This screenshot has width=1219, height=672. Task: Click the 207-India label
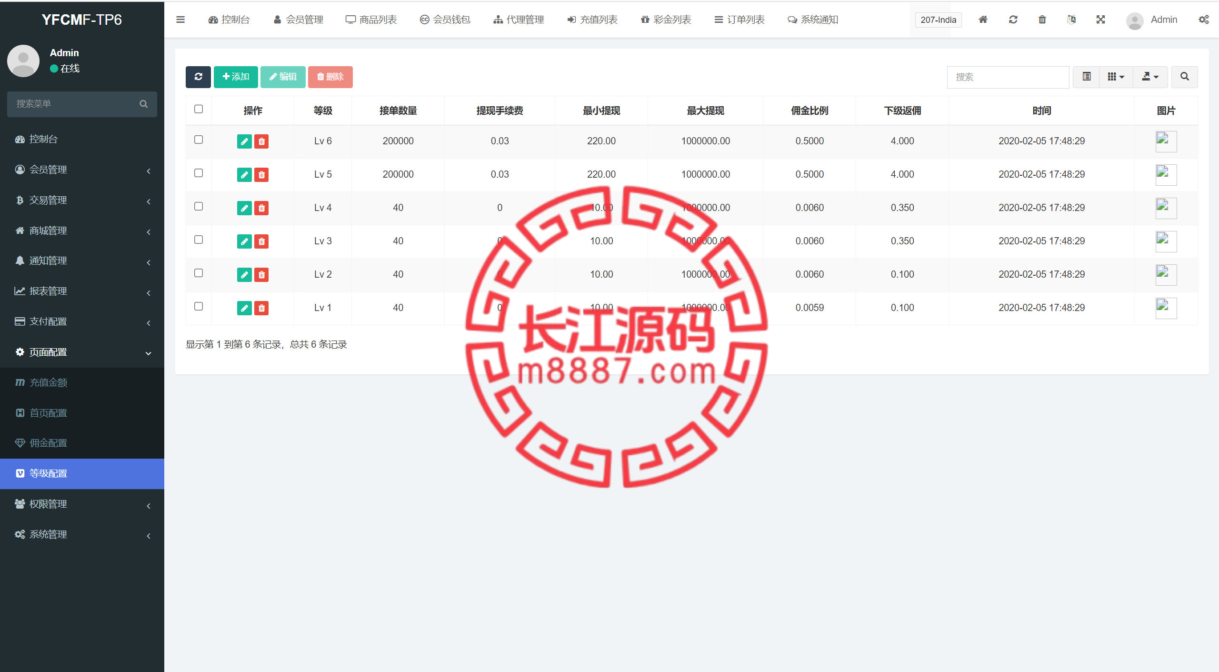point(938,20)
